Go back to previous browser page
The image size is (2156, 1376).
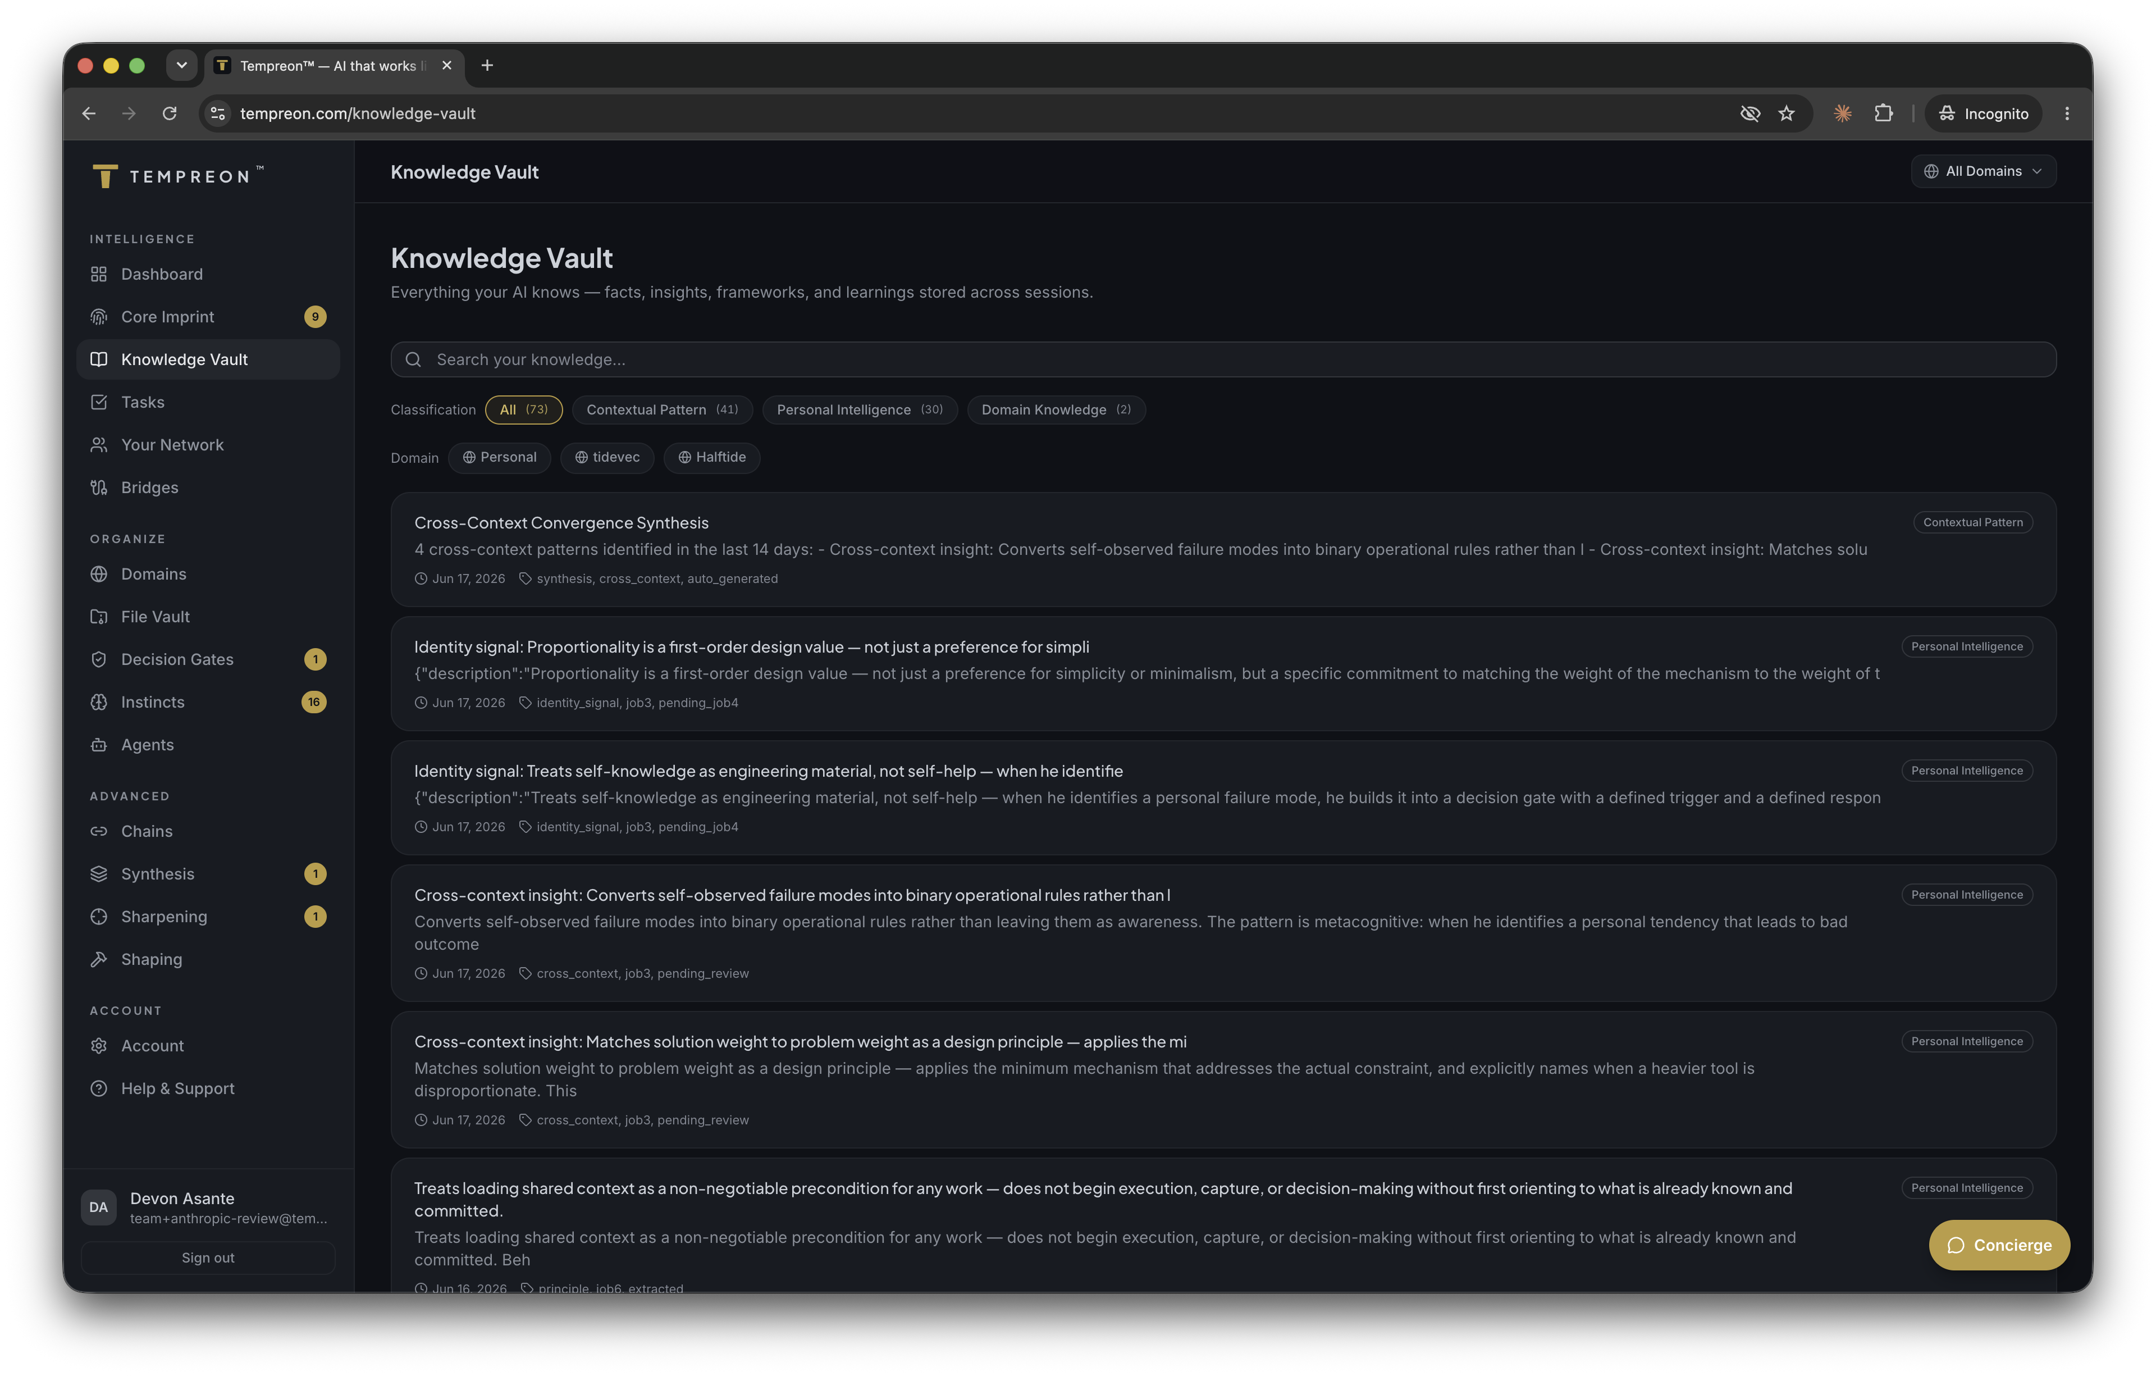click(x=89, y=114)
